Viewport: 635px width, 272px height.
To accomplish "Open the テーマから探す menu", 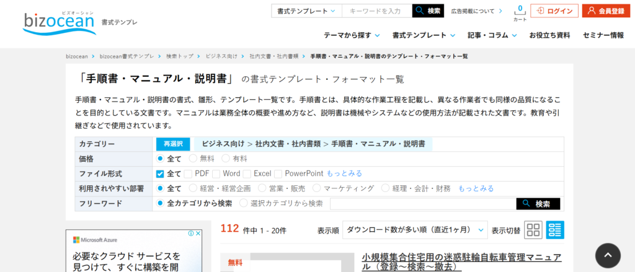I will tap(351, 35).
